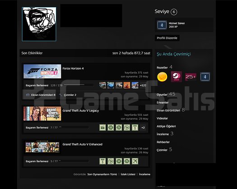
Task: Open Son Oynananların Tümü link
Action: (x=102, y=174)
